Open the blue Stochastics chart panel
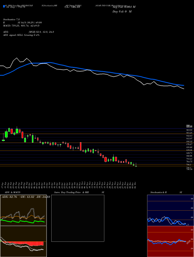Viewport: 194px width, 257px height. coord(170,210)
